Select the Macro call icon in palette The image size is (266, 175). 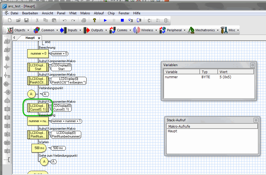tap(7, 109)
